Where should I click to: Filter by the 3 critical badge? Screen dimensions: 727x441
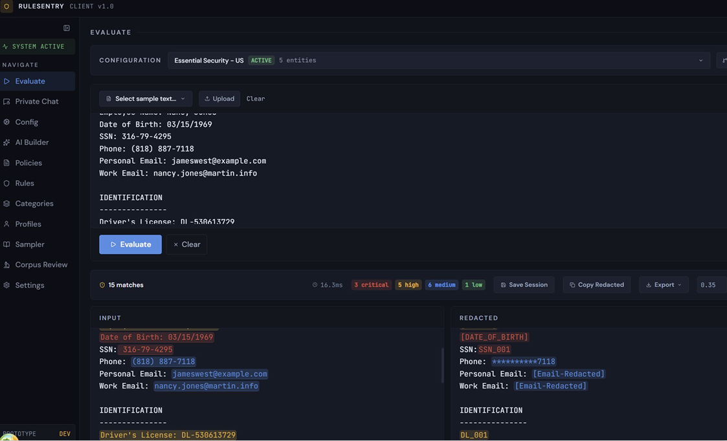pyautogui.click(x=372, y=285)
